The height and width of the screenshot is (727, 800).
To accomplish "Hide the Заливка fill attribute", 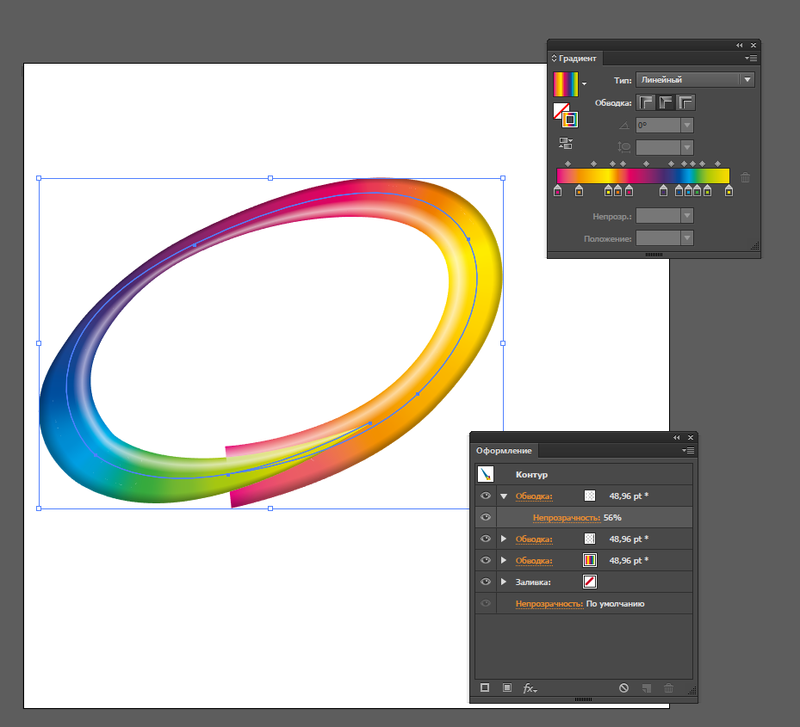I will tap(486, 582).
